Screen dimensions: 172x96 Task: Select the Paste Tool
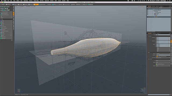pyautogui.click(x=6, y=38)
